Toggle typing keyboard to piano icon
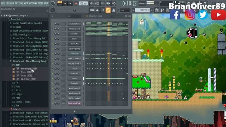The height and width of the screenshot is (127, 226). pyautogui.click(x=92, y=10)
